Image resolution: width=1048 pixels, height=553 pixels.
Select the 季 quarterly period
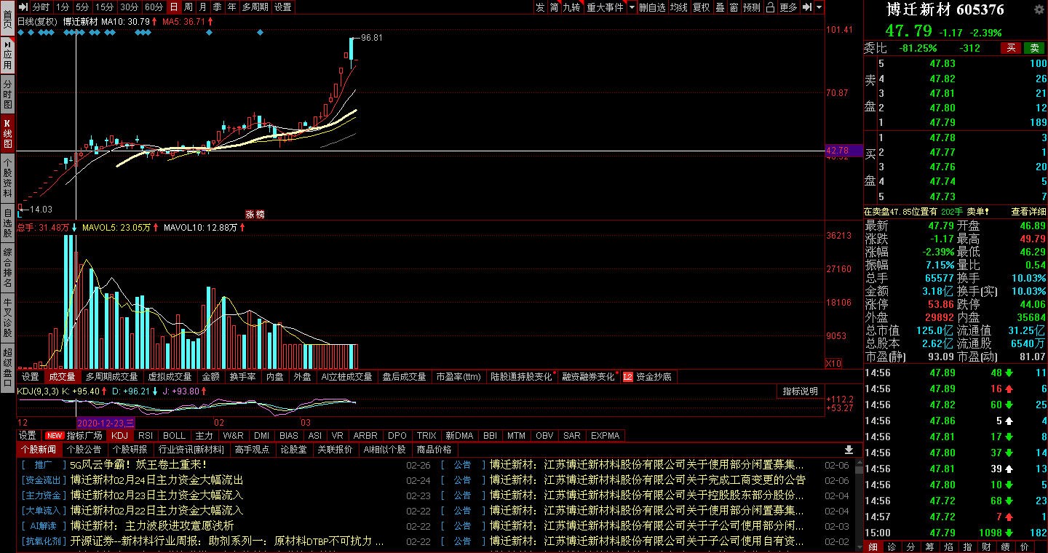[x=218, y=7]
